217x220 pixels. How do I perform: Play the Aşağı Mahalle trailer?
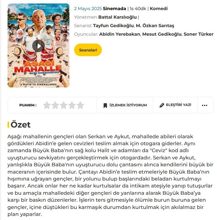38,46
